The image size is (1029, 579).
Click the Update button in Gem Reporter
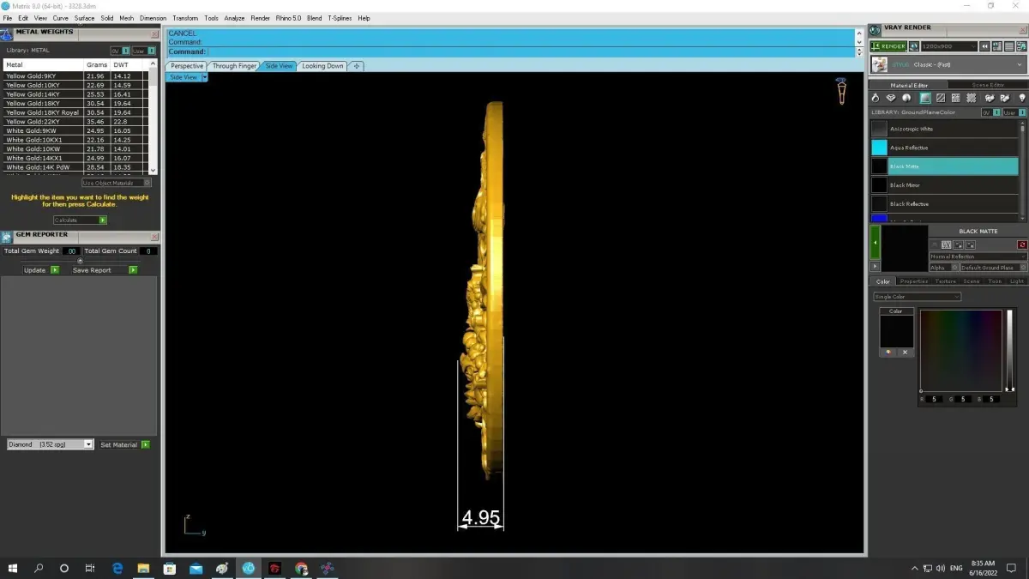pyautogui.click(x=41, y=270)
